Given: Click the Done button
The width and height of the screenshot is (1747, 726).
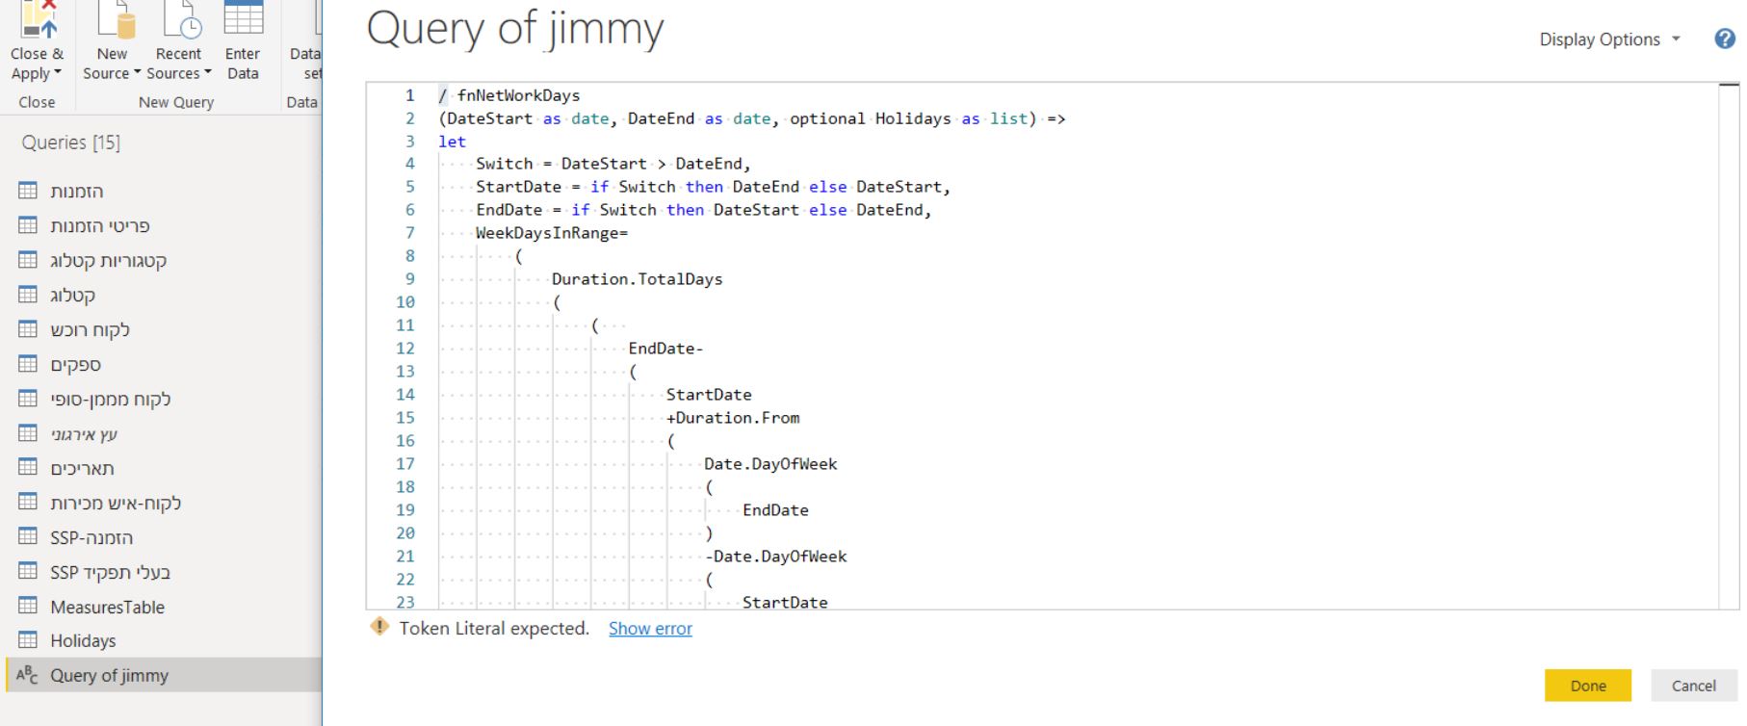Looking at the screenshot, I should pyautogui.click(x=1588, y=686).
